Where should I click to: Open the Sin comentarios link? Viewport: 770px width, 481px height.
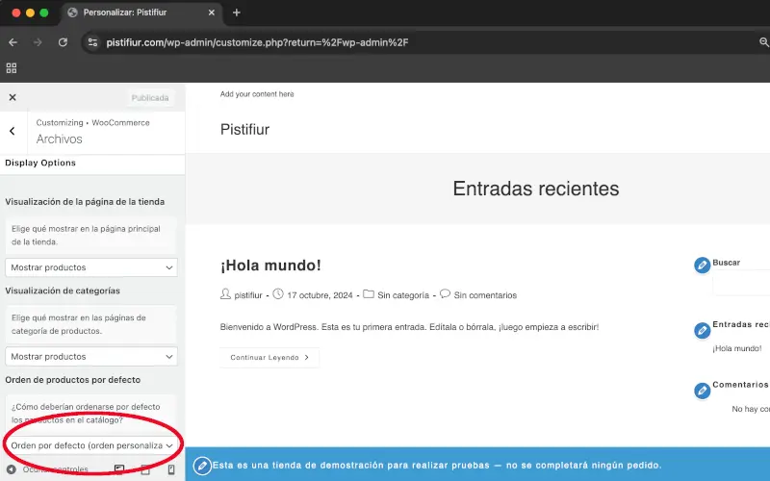[x=485, y=295]
